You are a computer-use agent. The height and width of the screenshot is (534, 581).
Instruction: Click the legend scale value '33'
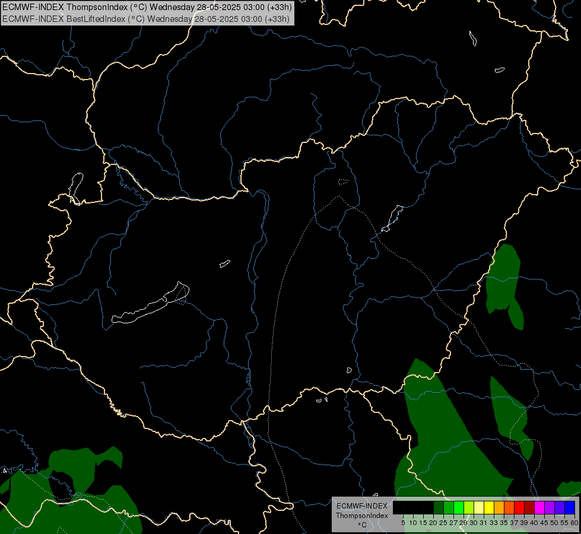point(494,523)
